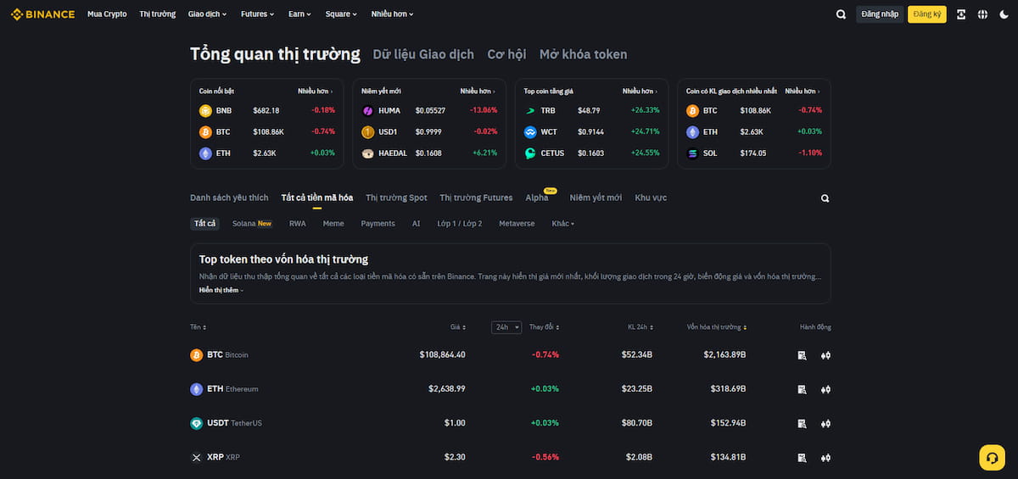The image size is (1018, 479).
Task: Expand Hiển thị thêm description
Action: (x=221, y=290)
